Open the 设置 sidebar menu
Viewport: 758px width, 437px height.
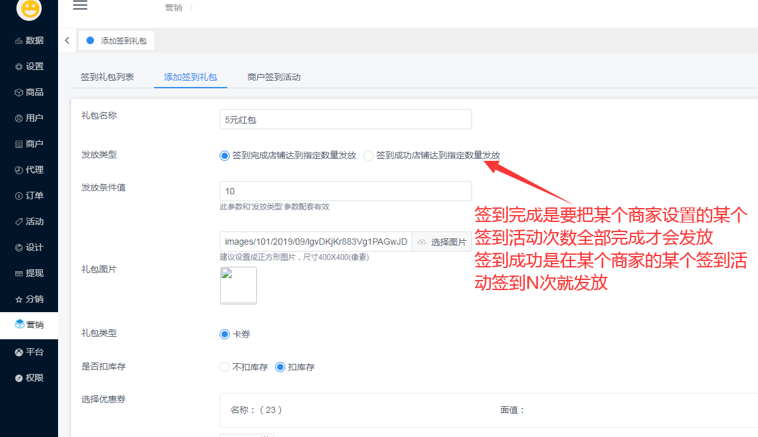29,66
